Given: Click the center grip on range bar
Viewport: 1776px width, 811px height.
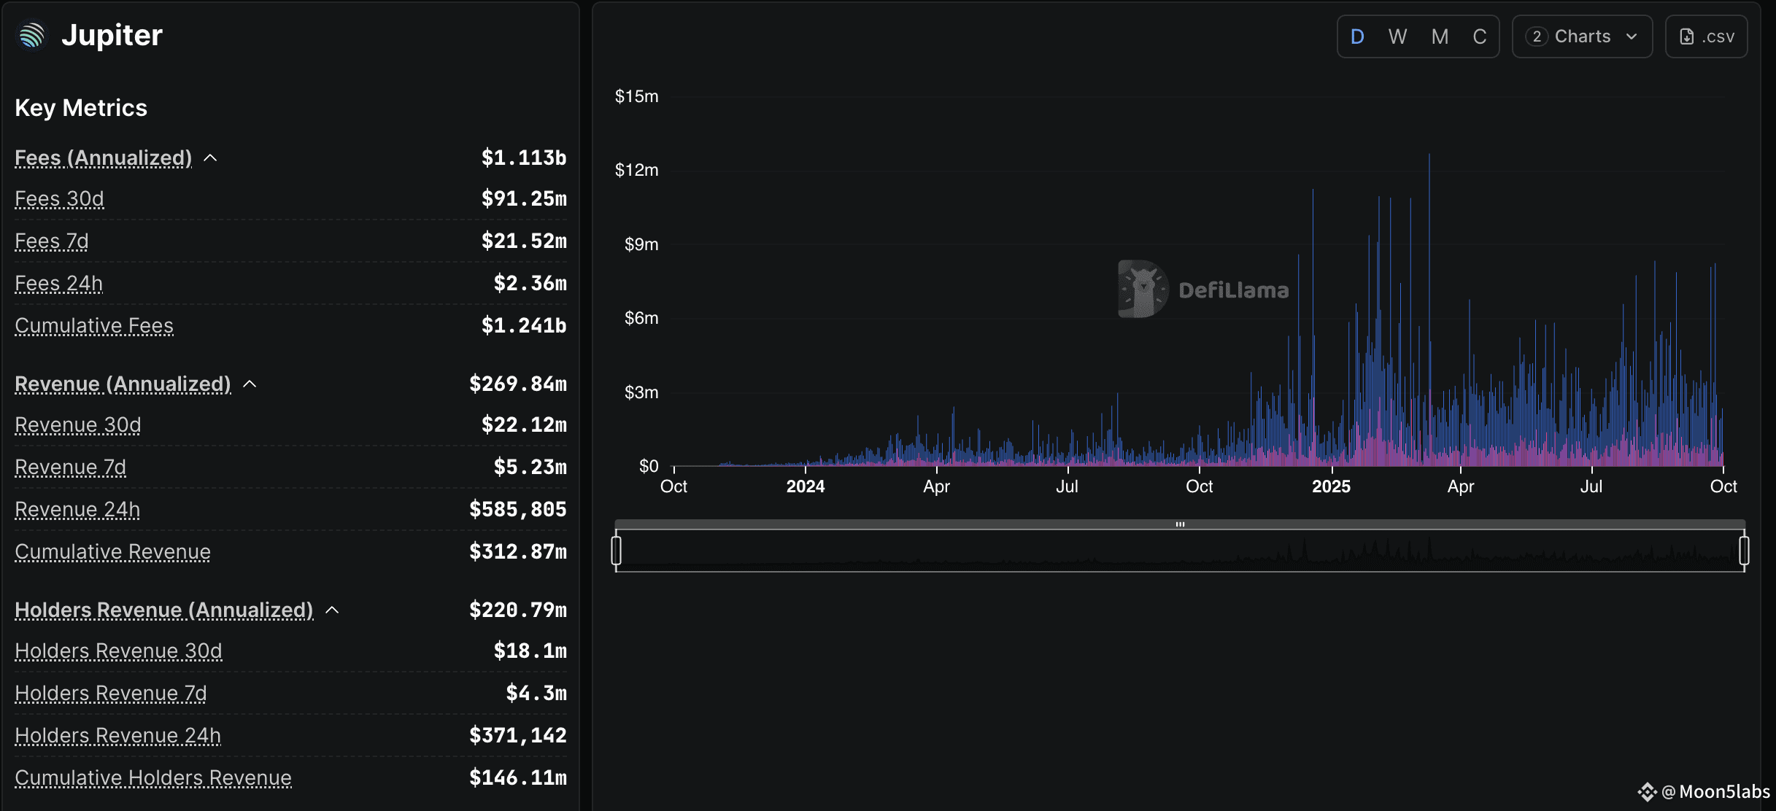Looking at the screenshot, I should [1180, 524].
